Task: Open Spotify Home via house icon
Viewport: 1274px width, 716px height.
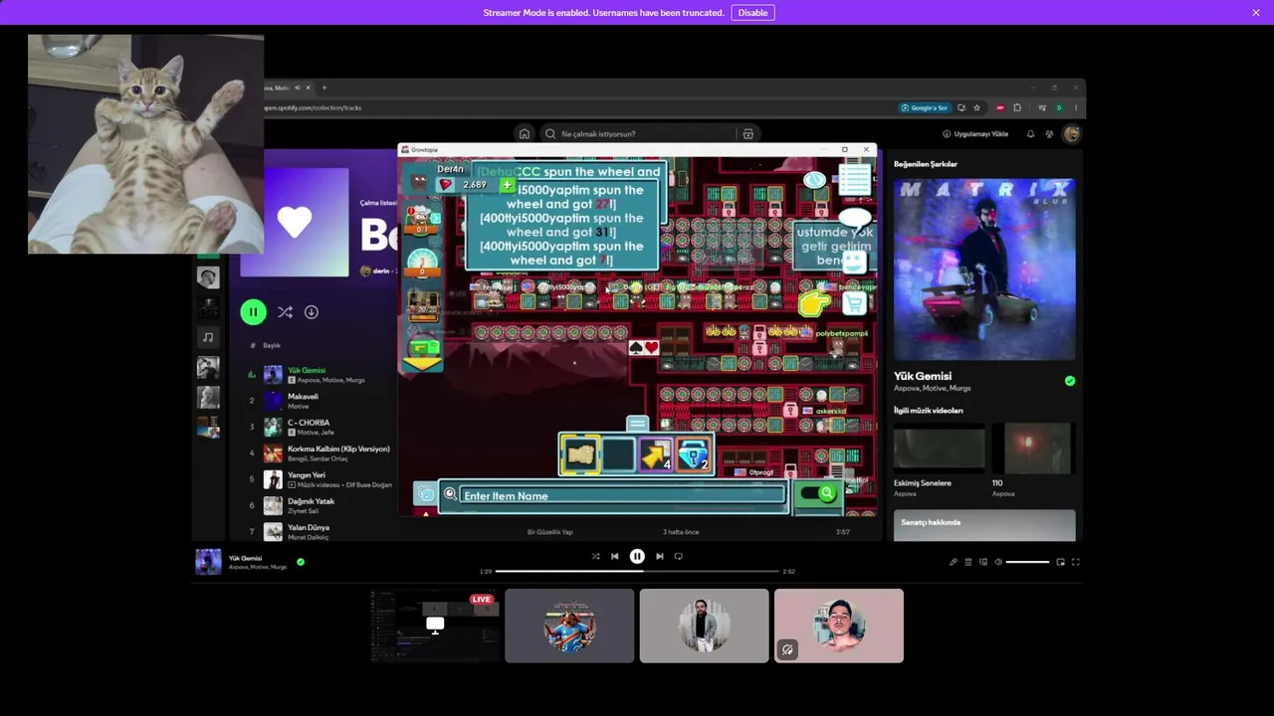Action: click(x=525, y=134)
